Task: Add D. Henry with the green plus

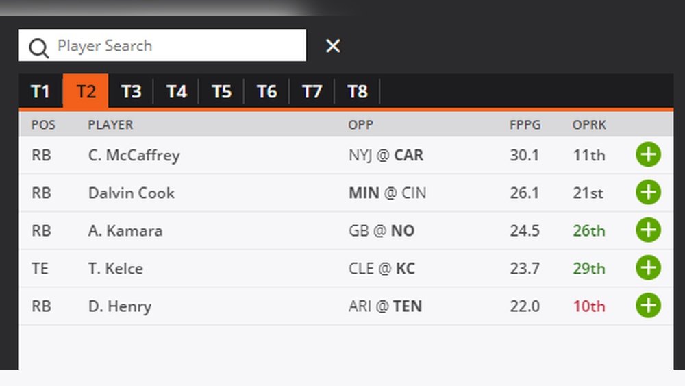Action: 648,305
